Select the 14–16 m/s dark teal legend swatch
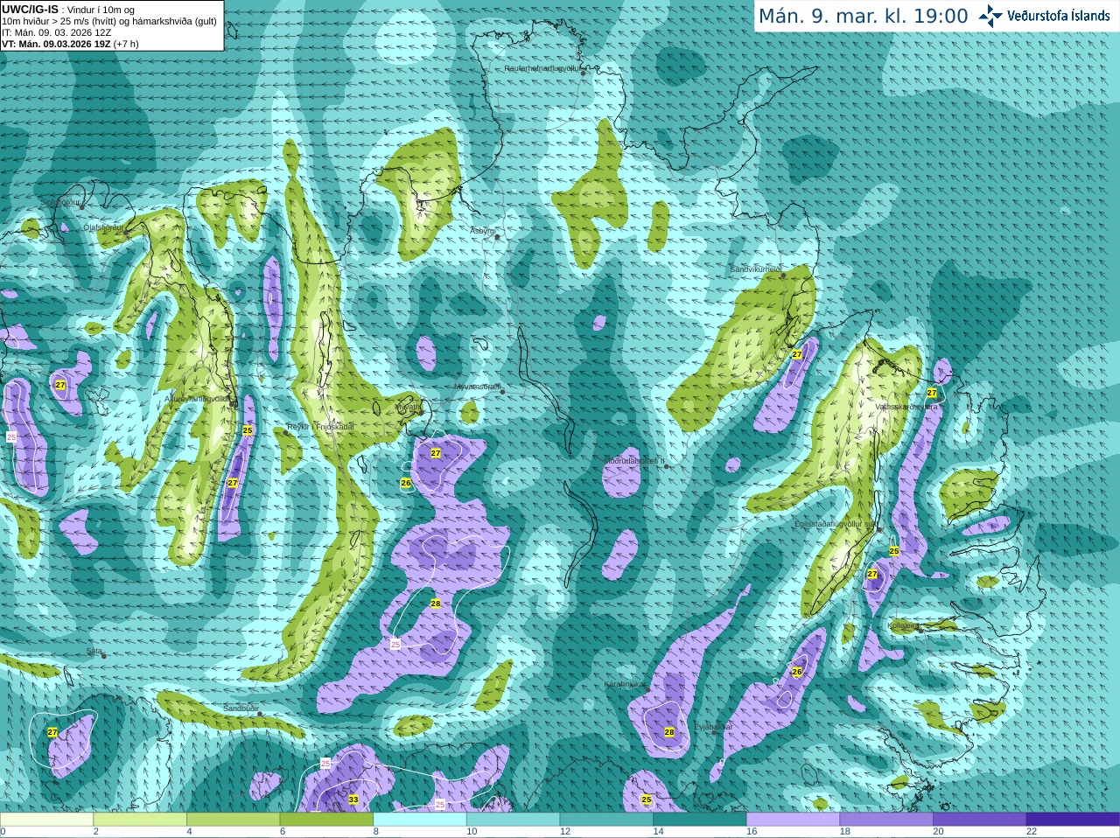1120x838 pixels. pos(699,819)
